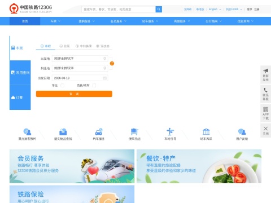Expand the 车票 navigation dropdown
Image resolution: width=271 pixels, height=203 pixels.
click(x=55, y=21)
